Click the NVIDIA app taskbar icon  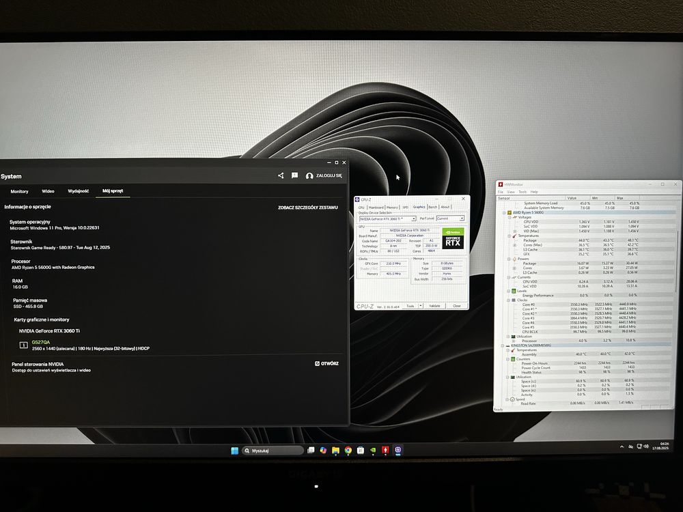coord(373,450)
